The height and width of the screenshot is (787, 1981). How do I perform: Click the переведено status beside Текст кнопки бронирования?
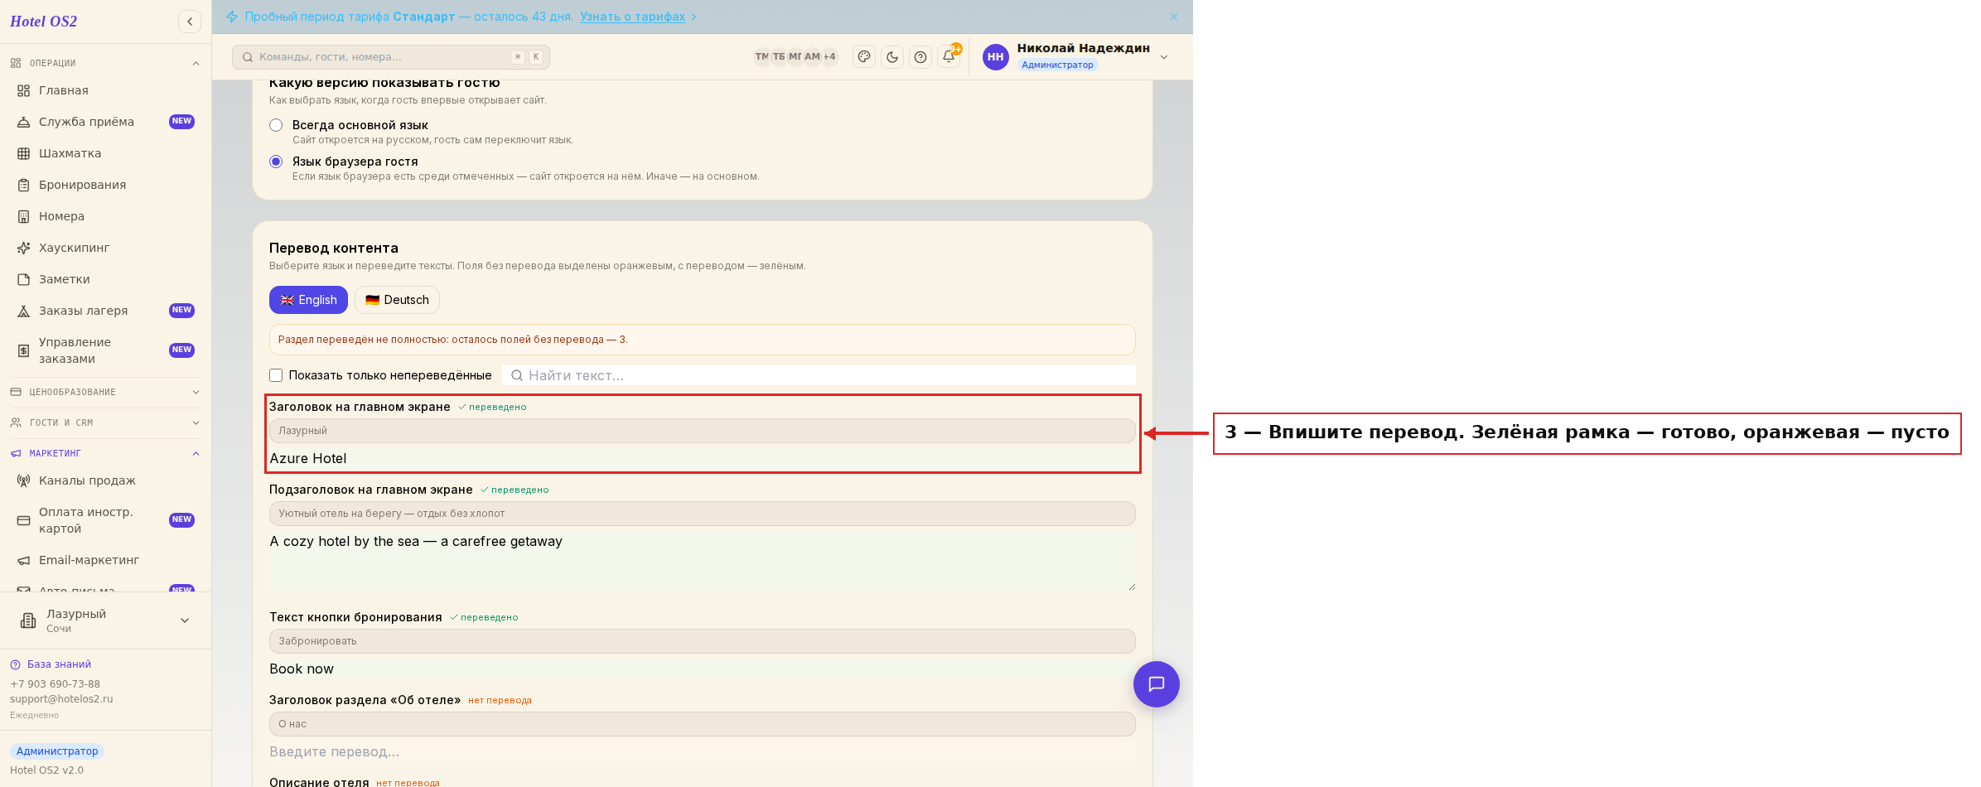pyautogui.click(x=484, y=618)
